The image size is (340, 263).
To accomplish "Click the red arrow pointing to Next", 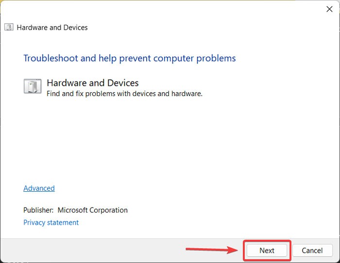I will [212, 249].
